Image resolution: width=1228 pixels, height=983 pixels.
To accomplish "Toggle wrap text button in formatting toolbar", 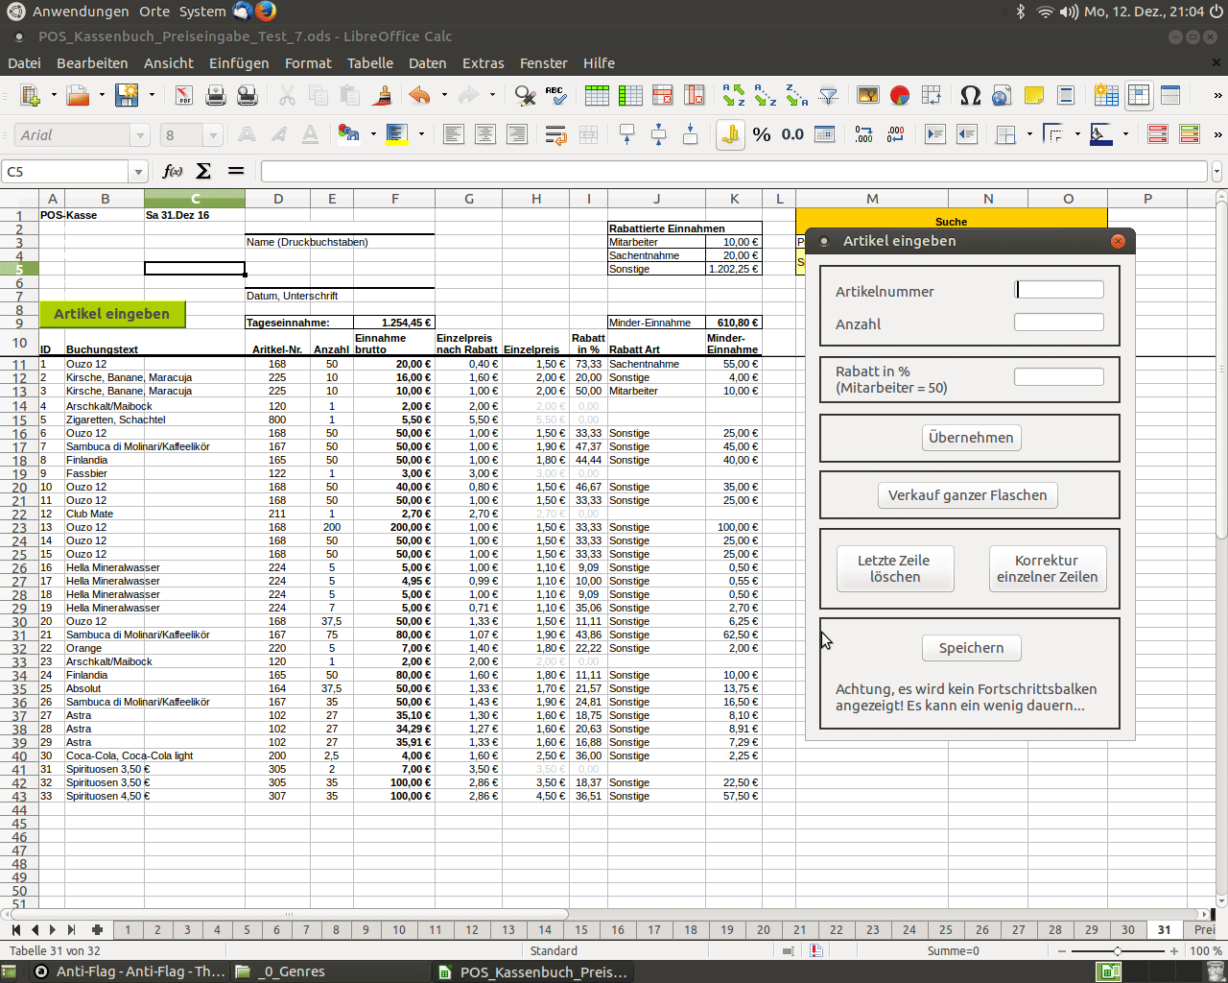I will (x=555, y=134).
